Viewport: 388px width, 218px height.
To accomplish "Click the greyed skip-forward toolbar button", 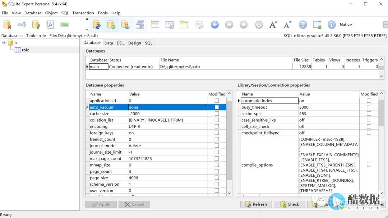I will point(229,24).
